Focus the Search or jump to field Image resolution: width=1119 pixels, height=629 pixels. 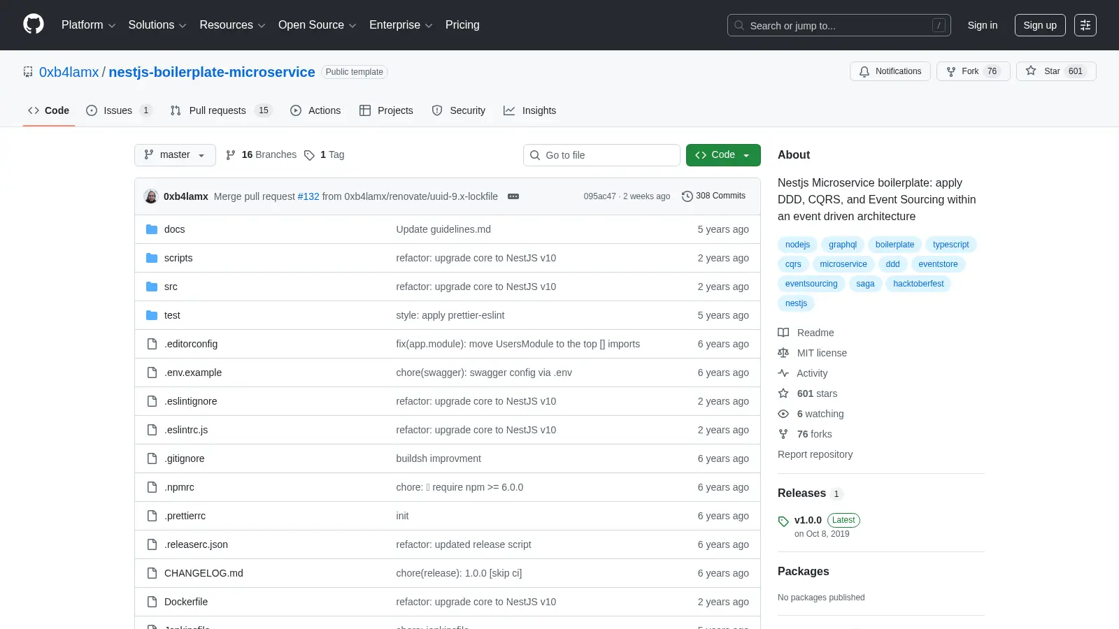[839, 25]
